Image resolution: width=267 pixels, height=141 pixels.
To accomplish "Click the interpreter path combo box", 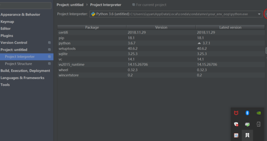I will [176, 14].
